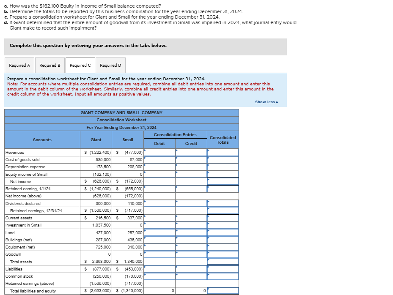
Task: Click the Total liabilities and equity totals cell
Action: coord(223,290)
